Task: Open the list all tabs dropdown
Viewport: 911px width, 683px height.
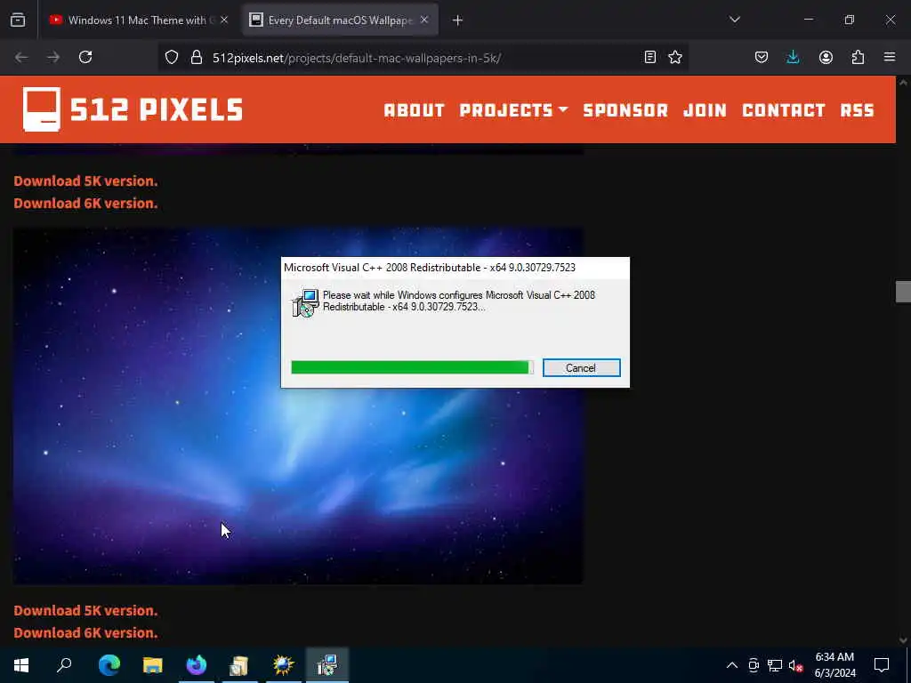Action: (x=734, y=20)
